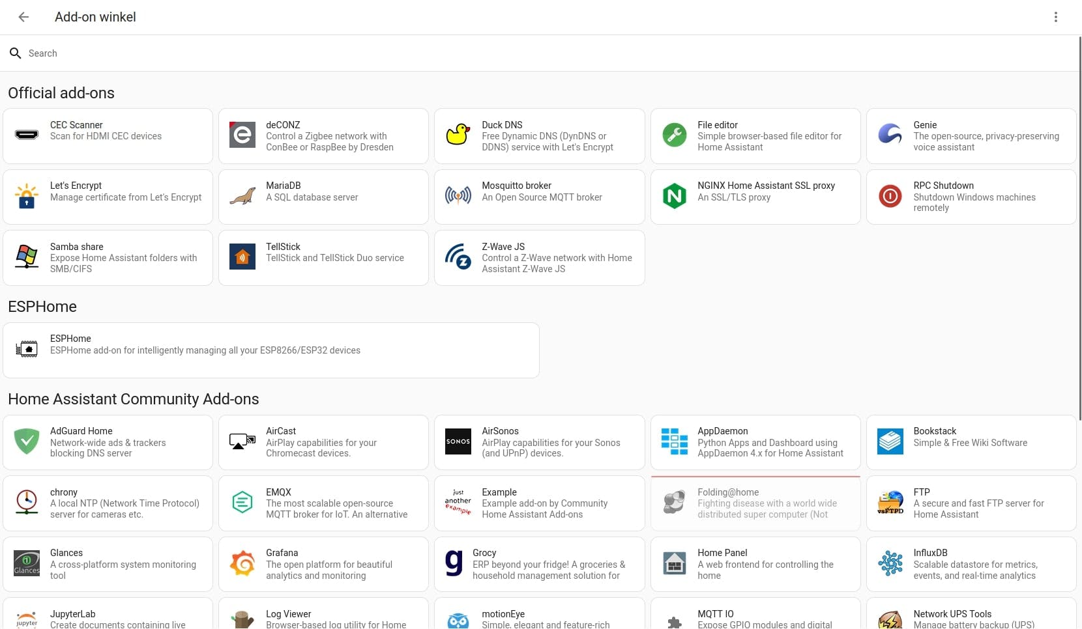Click the MariaDB seal icon
The image size is (1082, 629).
[242, 196]
